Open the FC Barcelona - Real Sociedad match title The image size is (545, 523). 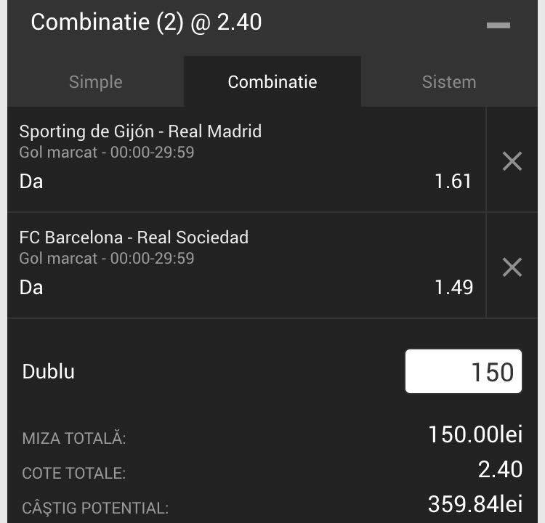tap(134, 238)
